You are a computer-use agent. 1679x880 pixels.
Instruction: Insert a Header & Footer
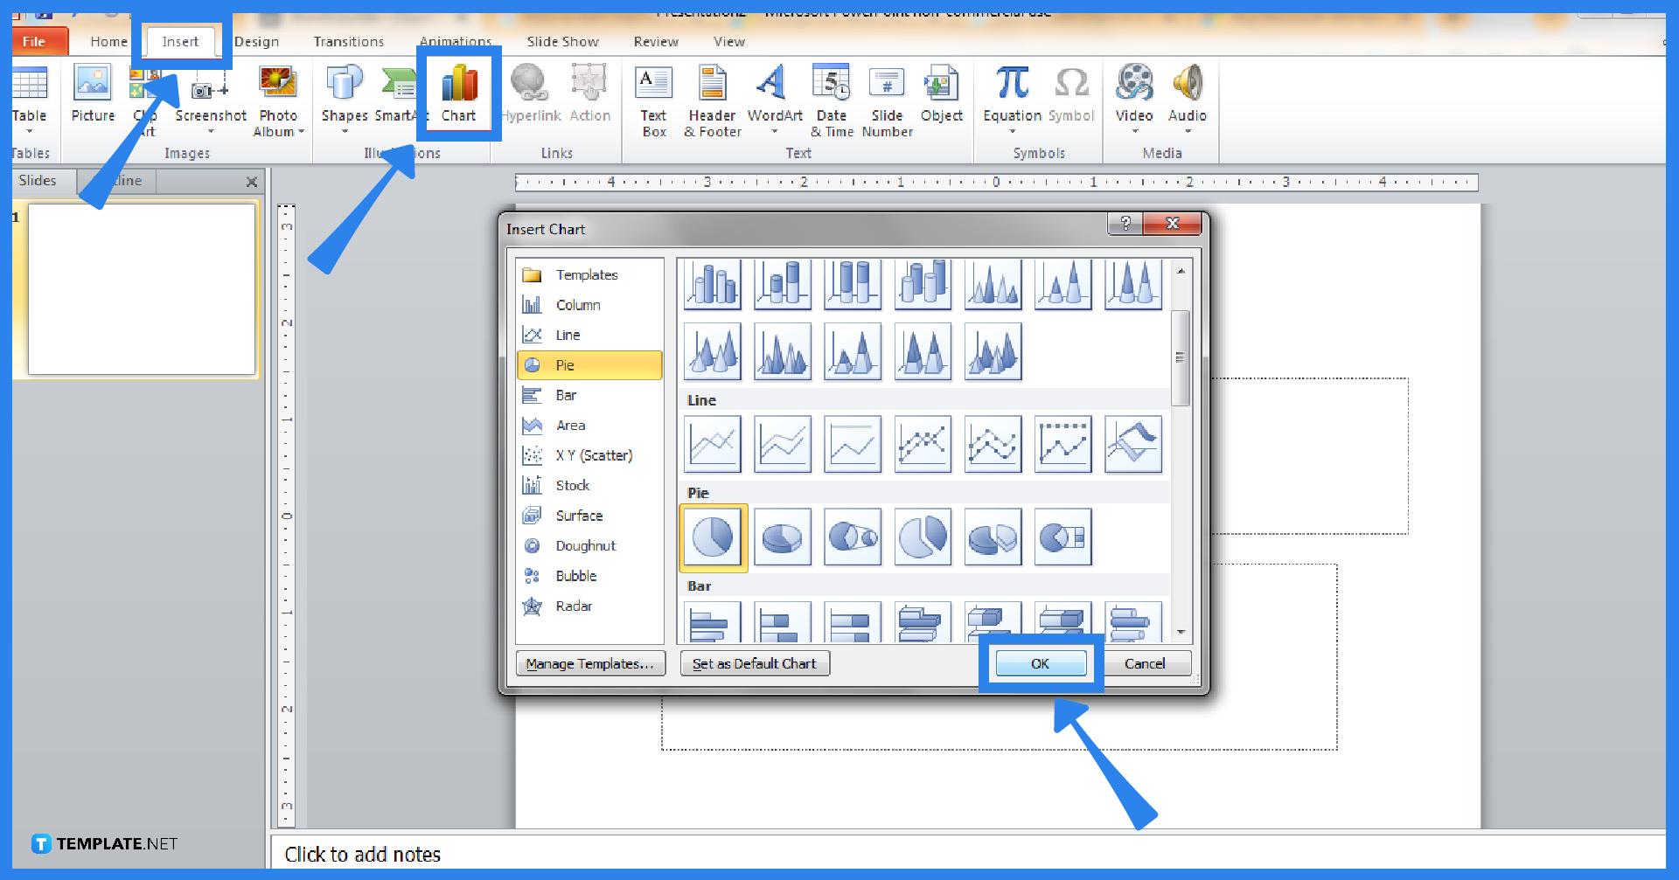(x=711, y=98)
